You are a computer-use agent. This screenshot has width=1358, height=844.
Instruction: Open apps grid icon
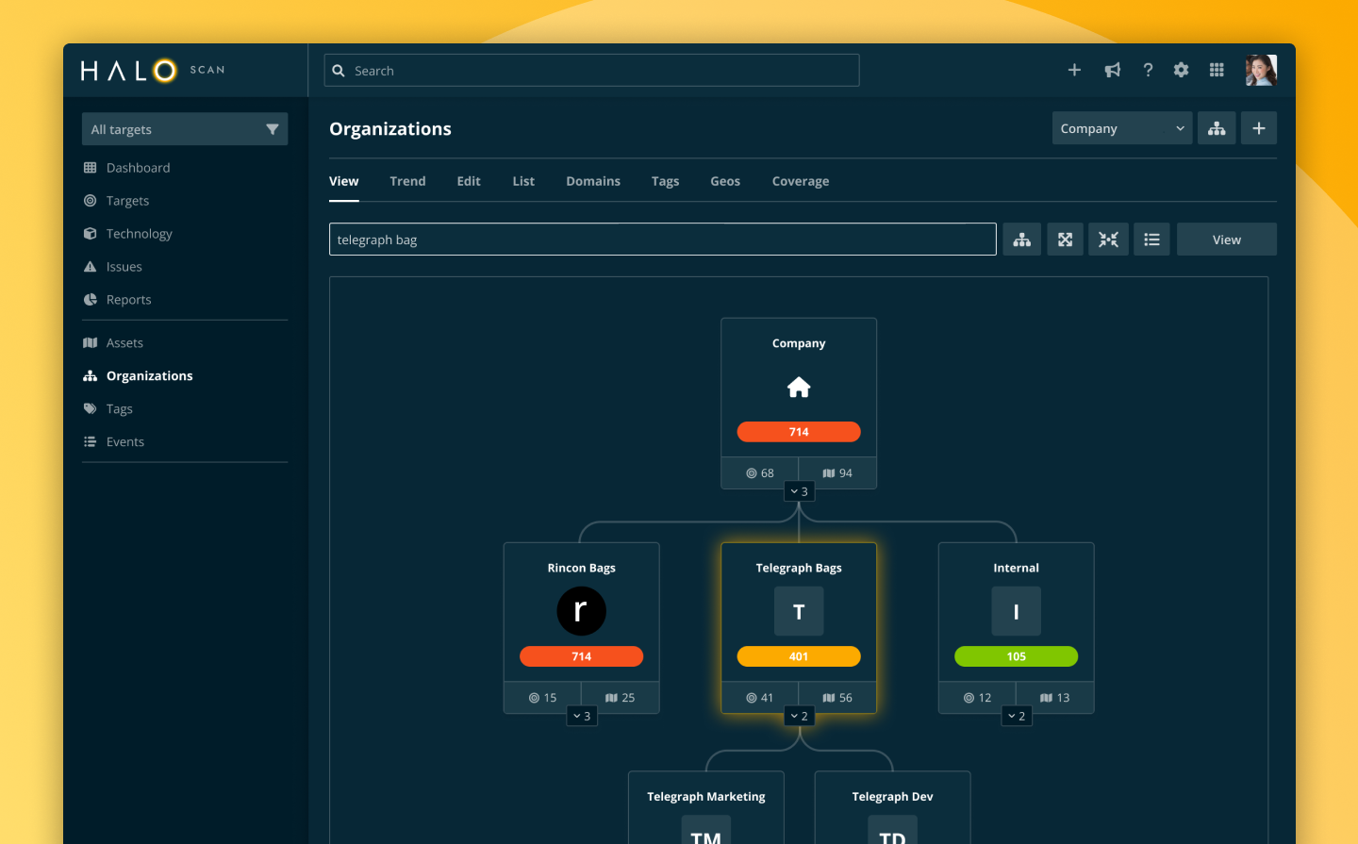(1217, 70)
